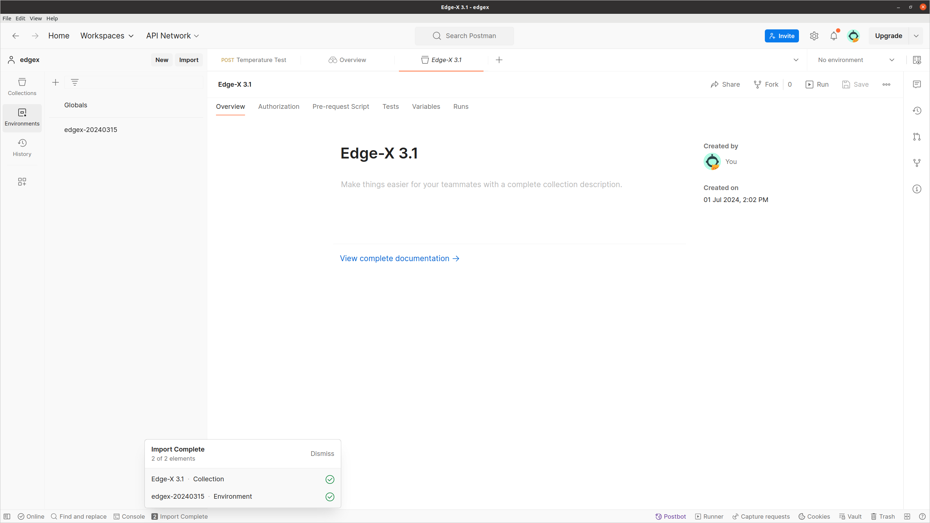Open the Help menu
Screen dimensions: 930x523
tap(52, 18)
